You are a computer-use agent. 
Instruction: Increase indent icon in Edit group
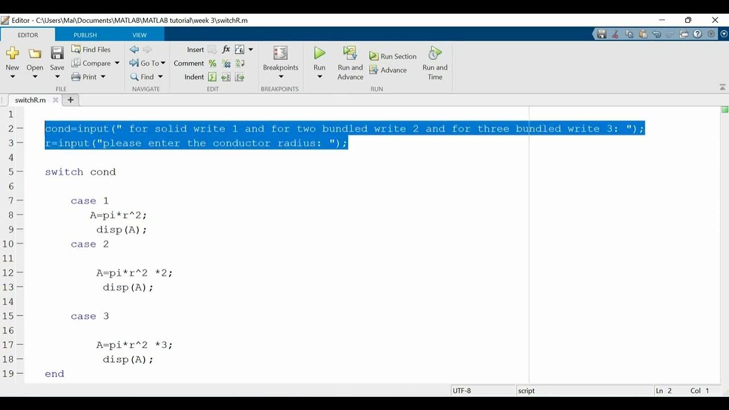coord(226,77)
